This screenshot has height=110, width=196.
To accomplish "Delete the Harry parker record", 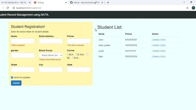I will [x=156, y=46].
